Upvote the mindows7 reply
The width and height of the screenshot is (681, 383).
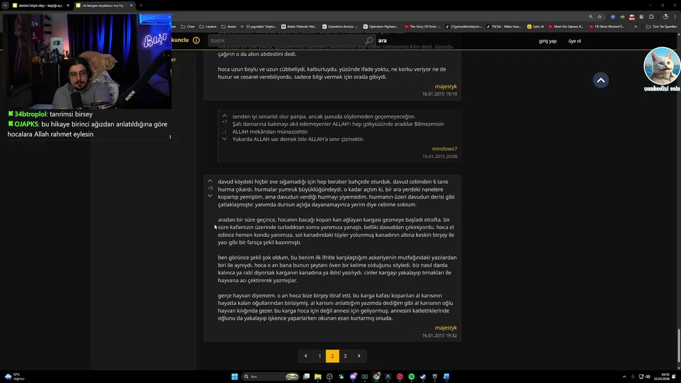click(x=225, y=115)
